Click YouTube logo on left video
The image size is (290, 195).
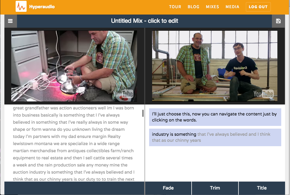coord(123,94)
